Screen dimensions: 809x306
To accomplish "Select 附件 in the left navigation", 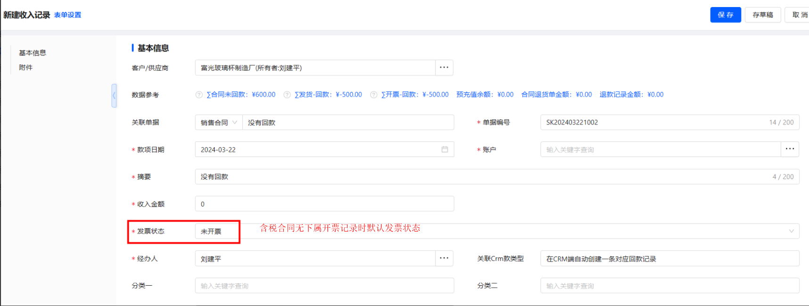I will (x=26, y=67).
